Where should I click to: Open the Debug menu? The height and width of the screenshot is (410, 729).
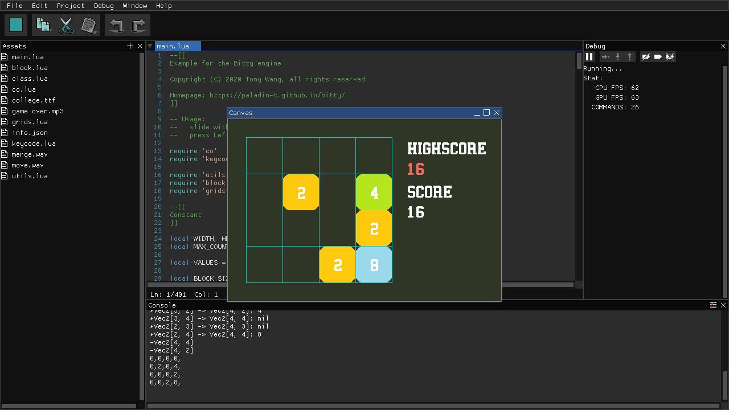tap(104, 6)
